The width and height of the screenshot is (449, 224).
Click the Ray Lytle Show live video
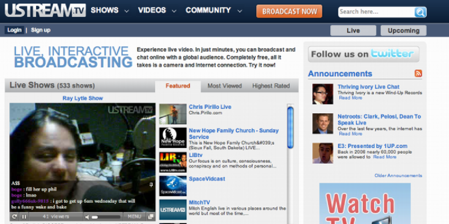point(82,158)
